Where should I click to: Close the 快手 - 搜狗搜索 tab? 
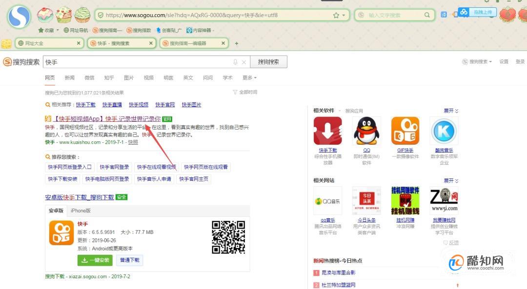click(x=151, y=43)
